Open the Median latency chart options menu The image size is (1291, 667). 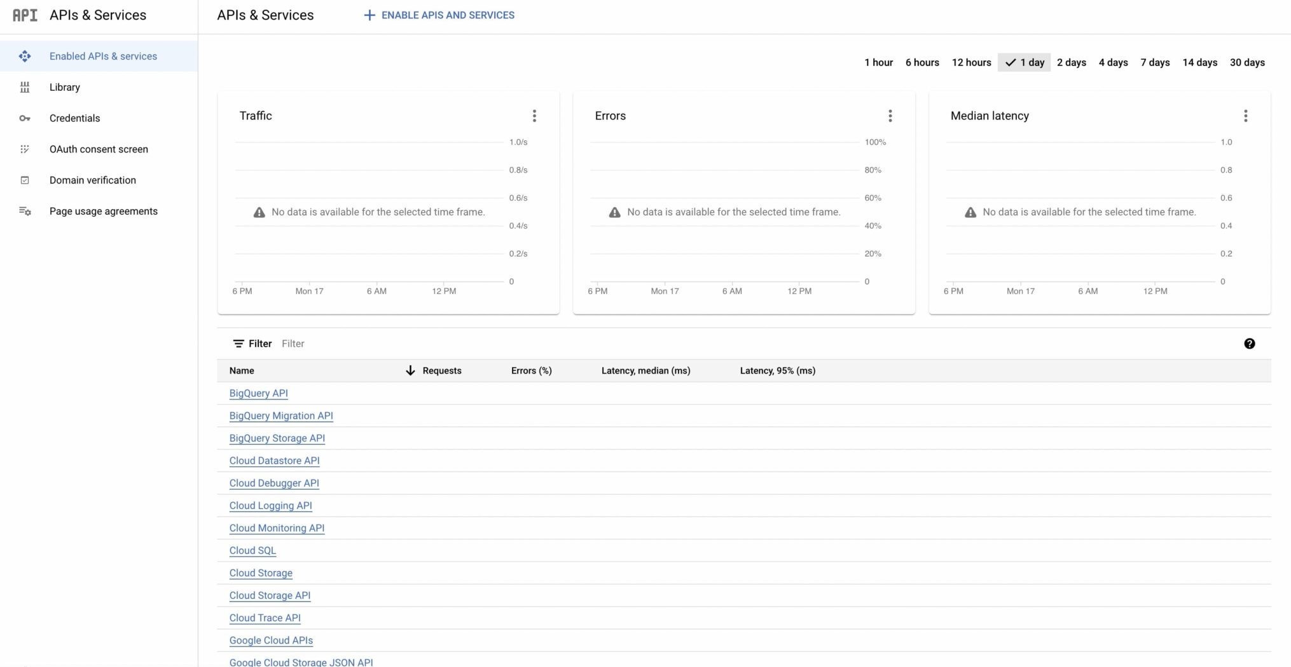pos(1245,116)
